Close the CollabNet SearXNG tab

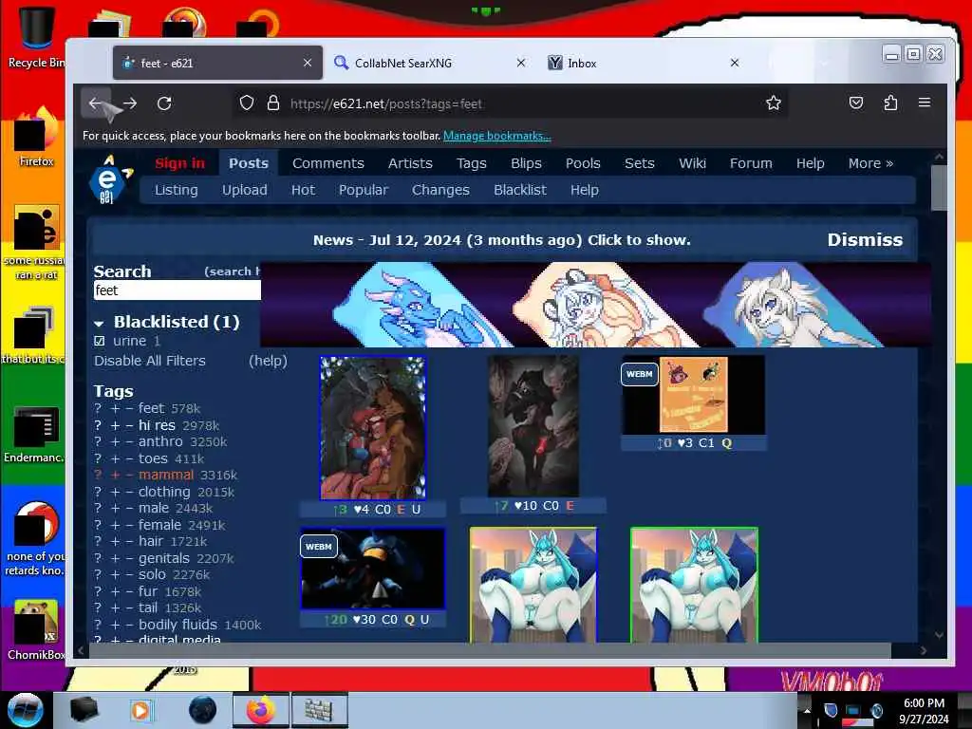(521, 63)
